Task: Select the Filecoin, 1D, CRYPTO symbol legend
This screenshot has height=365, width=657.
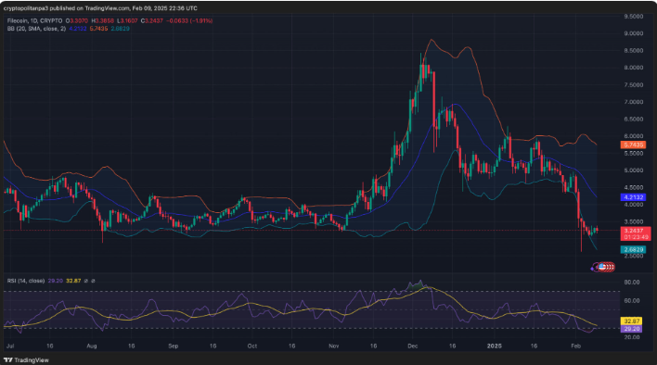Action: (34, 20)
